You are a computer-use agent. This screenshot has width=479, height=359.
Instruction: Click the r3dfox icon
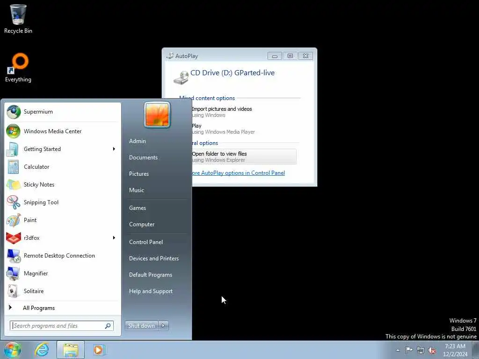[14, 238]
